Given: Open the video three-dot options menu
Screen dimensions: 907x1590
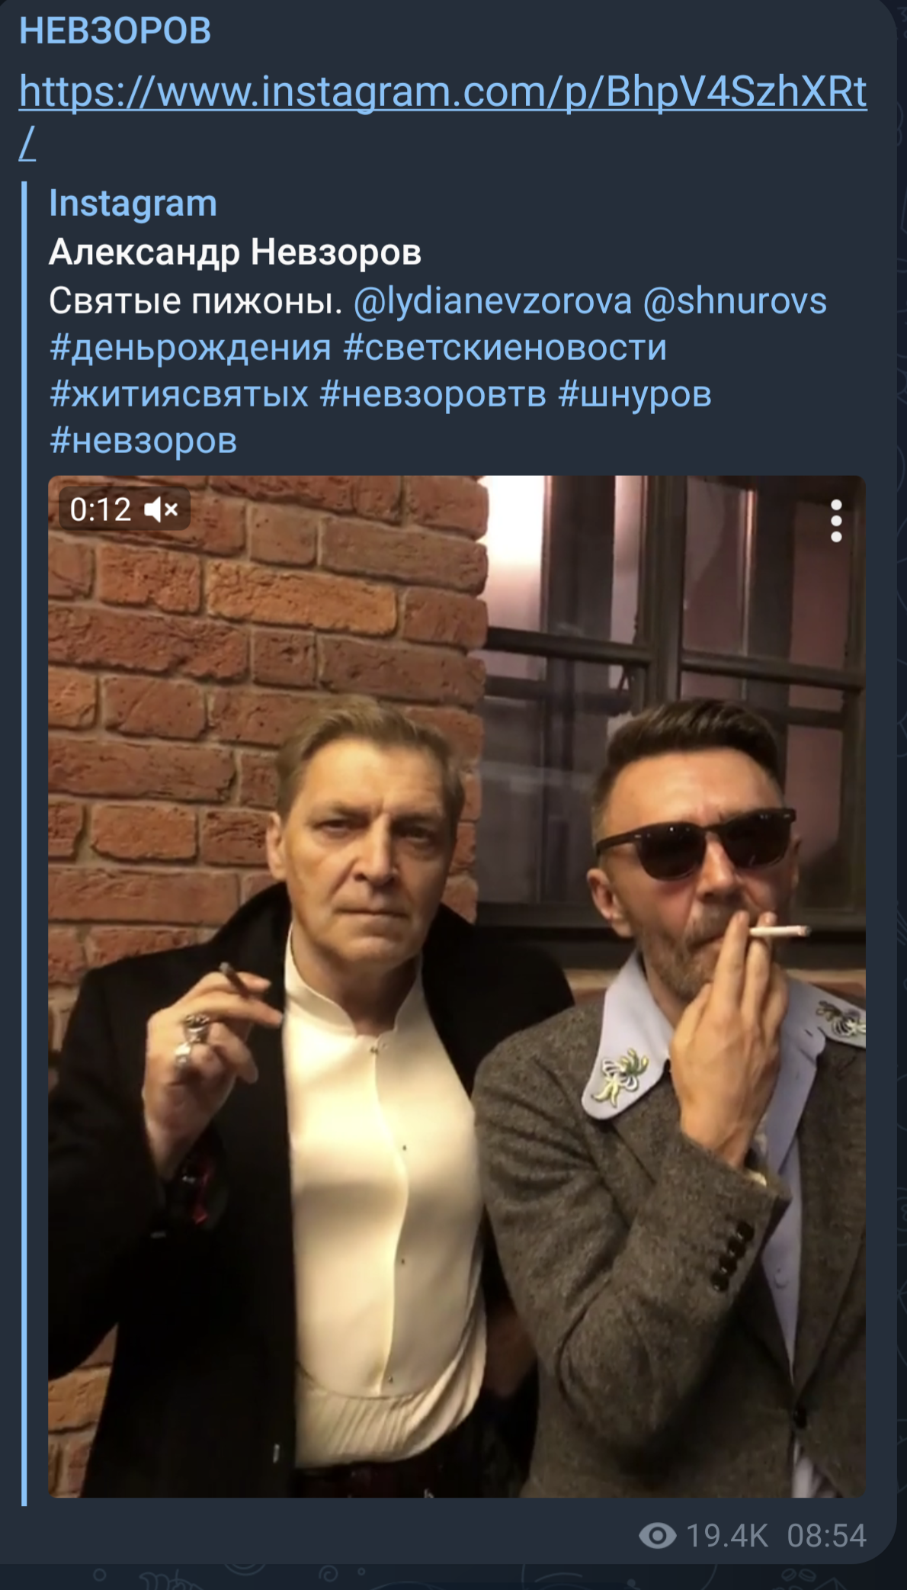Looking at the screenshot, I should [x=836, y=522].
